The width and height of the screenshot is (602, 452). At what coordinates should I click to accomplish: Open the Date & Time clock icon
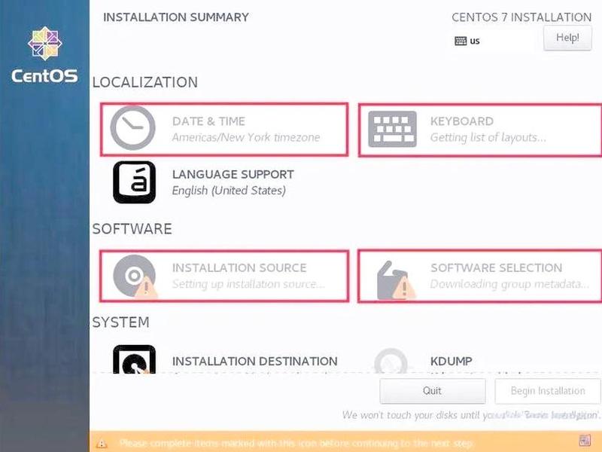[x=133, y=128]
